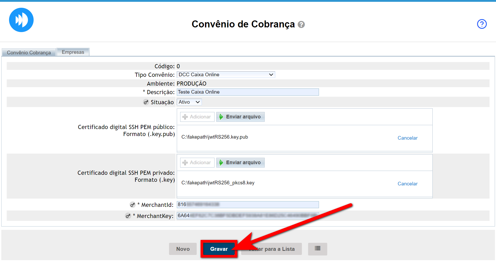Click the key icon next to MerchantKey
The height and width of the screenshot is (279, 496).
tap(128, 216)
